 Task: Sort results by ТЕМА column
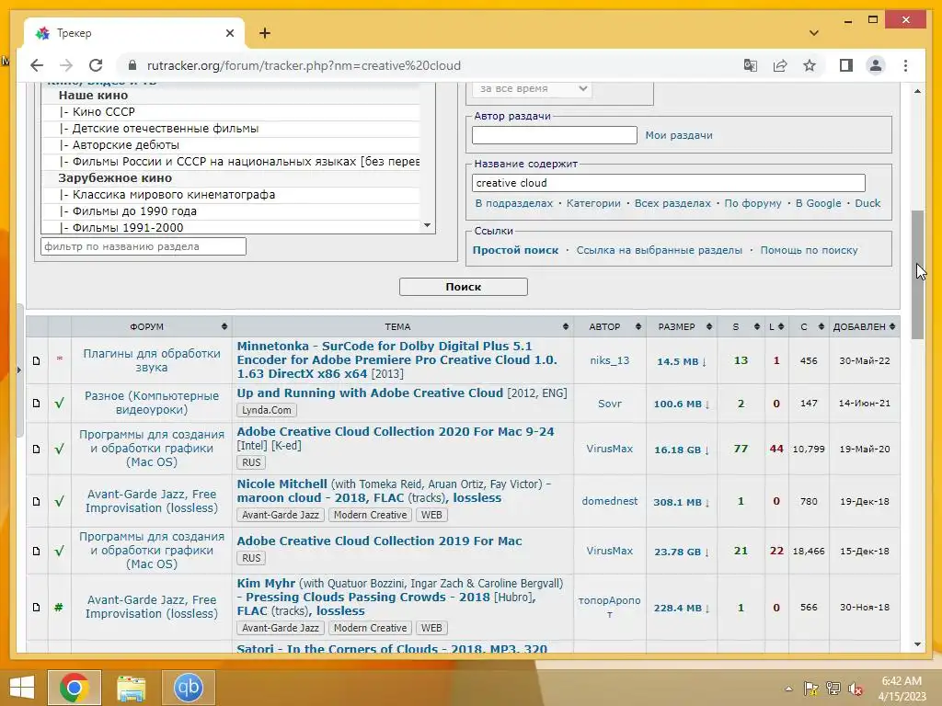(403, 326)
